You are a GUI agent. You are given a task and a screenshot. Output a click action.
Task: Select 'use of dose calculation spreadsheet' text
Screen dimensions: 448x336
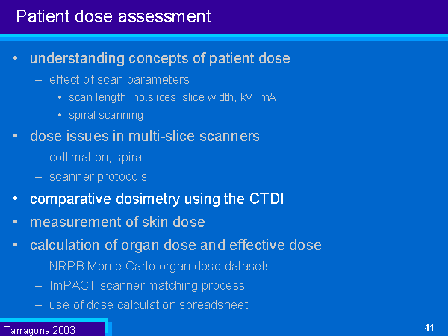(x=149, y=305)
